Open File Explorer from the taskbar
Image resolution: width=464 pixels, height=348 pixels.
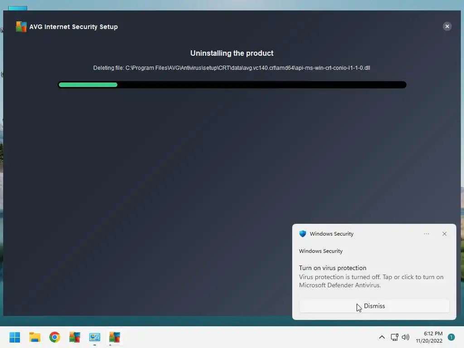(x=34, y=337)
